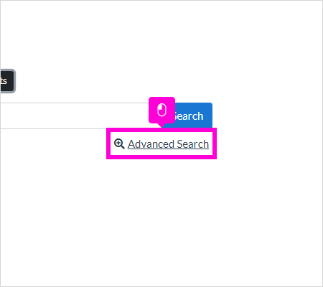Viewport: 323px width, 287px height.
Task: Click the pink tooltip marker with mouse symbol
Action: tap(161, 110)
